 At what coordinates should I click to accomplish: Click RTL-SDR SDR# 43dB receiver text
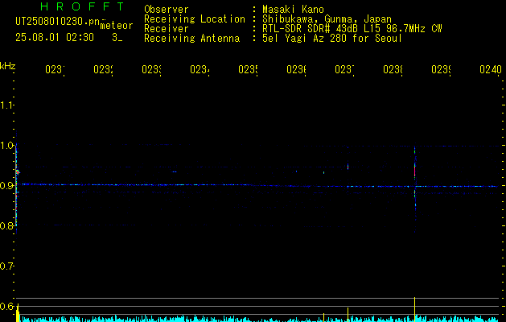click(x=352, y=29)
